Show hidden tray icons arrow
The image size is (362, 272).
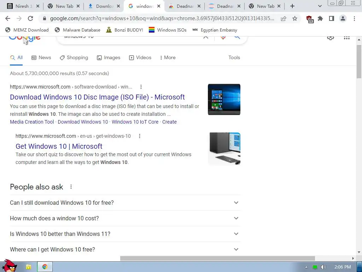[x=306, y=267]
